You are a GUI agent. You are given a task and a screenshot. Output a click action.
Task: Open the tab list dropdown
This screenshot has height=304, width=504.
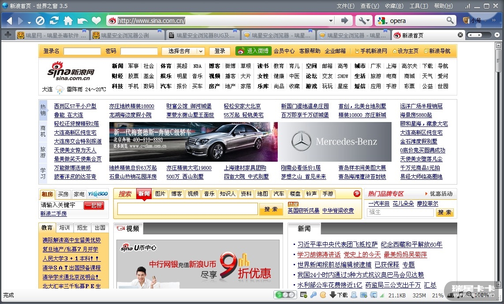point(497,35)
